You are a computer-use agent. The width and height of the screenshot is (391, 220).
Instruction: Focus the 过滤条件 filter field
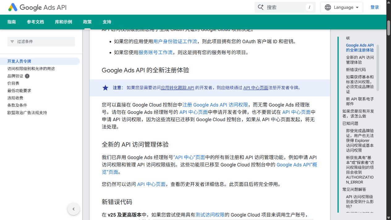(x=41, y=42)
